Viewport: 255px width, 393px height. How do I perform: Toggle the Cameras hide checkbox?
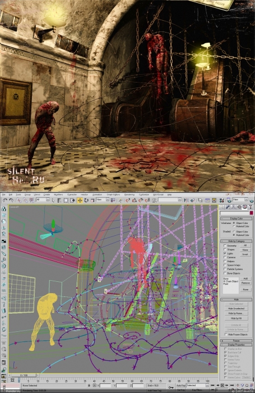tap(225, 257)
